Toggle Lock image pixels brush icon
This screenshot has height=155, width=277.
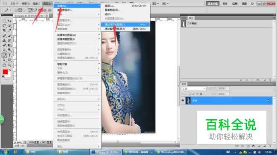click(x=193, y=94)
